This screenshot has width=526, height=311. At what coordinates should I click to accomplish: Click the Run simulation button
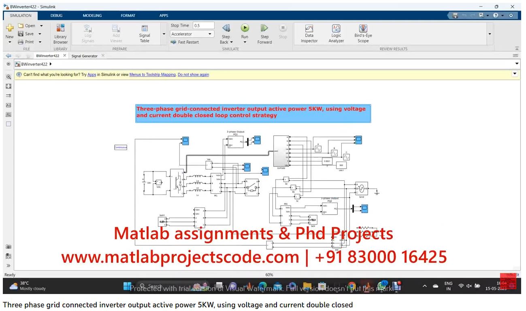245,28
